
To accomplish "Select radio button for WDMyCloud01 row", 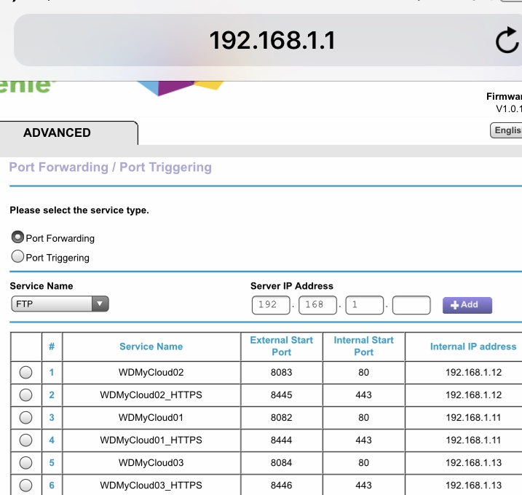I will point(25,417).
